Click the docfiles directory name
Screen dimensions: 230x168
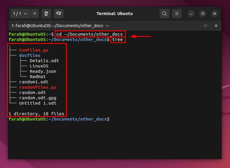pos(30,55)
